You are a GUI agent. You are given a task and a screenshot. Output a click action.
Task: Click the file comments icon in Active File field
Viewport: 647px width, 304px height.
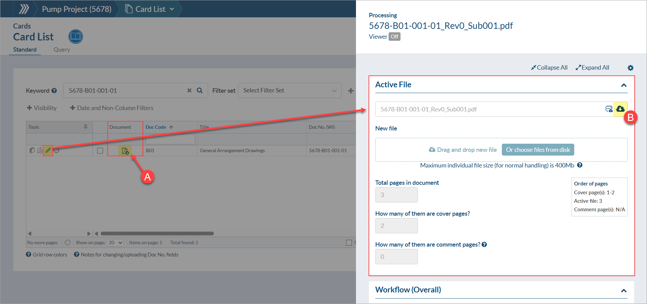coord(609,109)
